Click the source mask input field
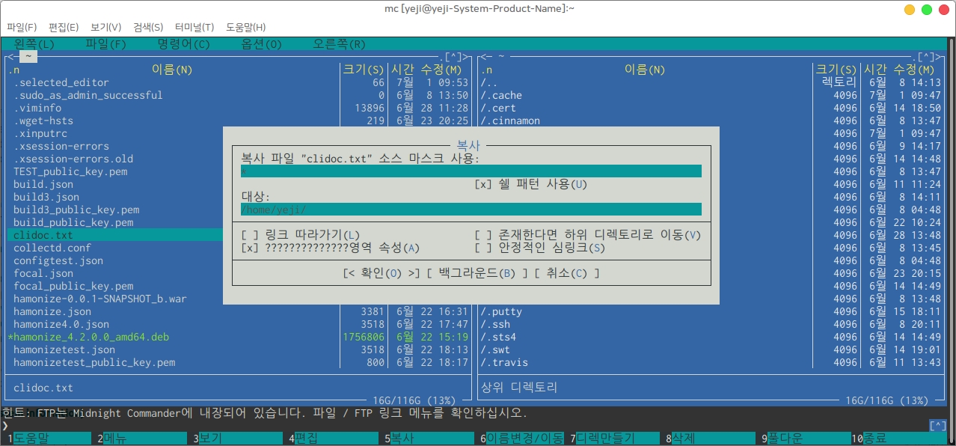This screenshot has width=956, height=446. (x=471, y=171)
